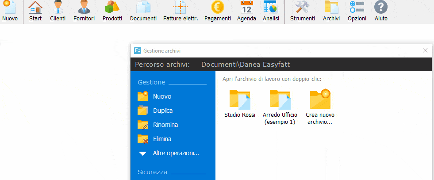Image resolution: width=434 pixels, height=180 pixels.
Task: Click the Gestione section heading
Action: point(151,82)
